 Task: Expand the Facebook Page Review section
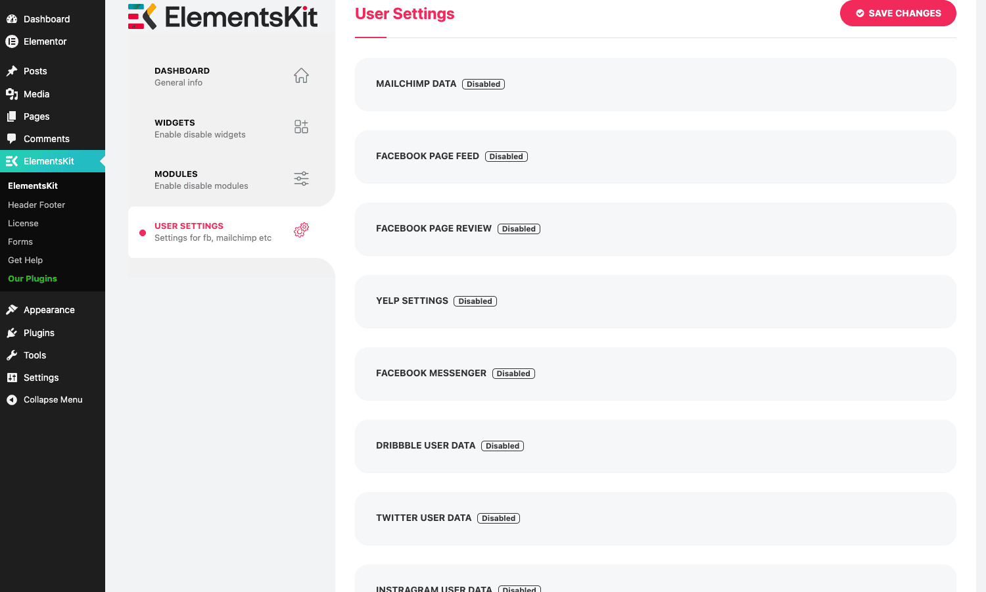655,229
